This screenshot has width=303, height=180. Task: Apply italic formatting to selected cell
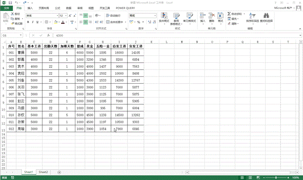click(34, 22)
